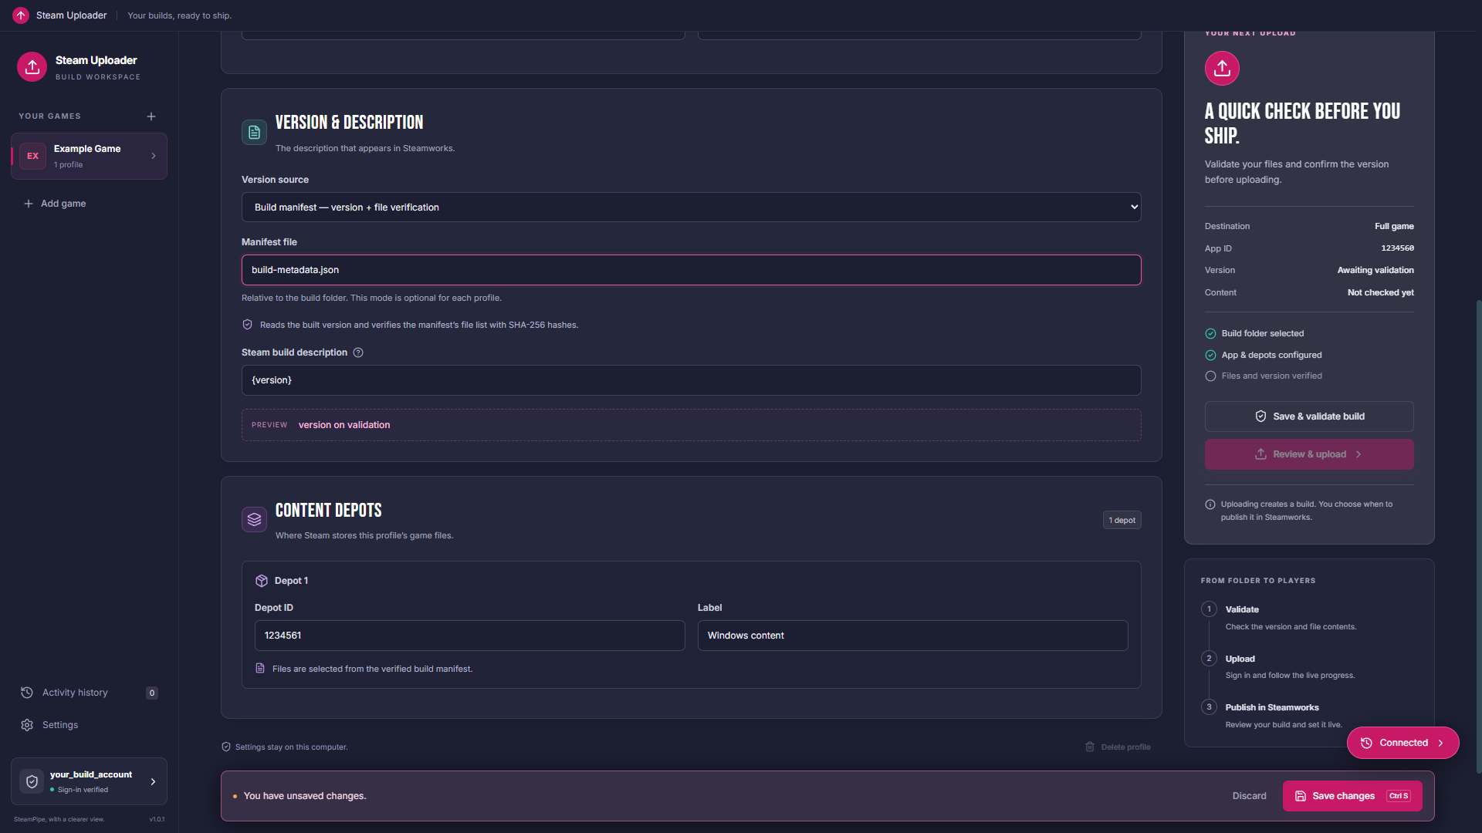Click the Steam build description help icon
This screenshot has height=833, width=1482.
coord(358,352)
